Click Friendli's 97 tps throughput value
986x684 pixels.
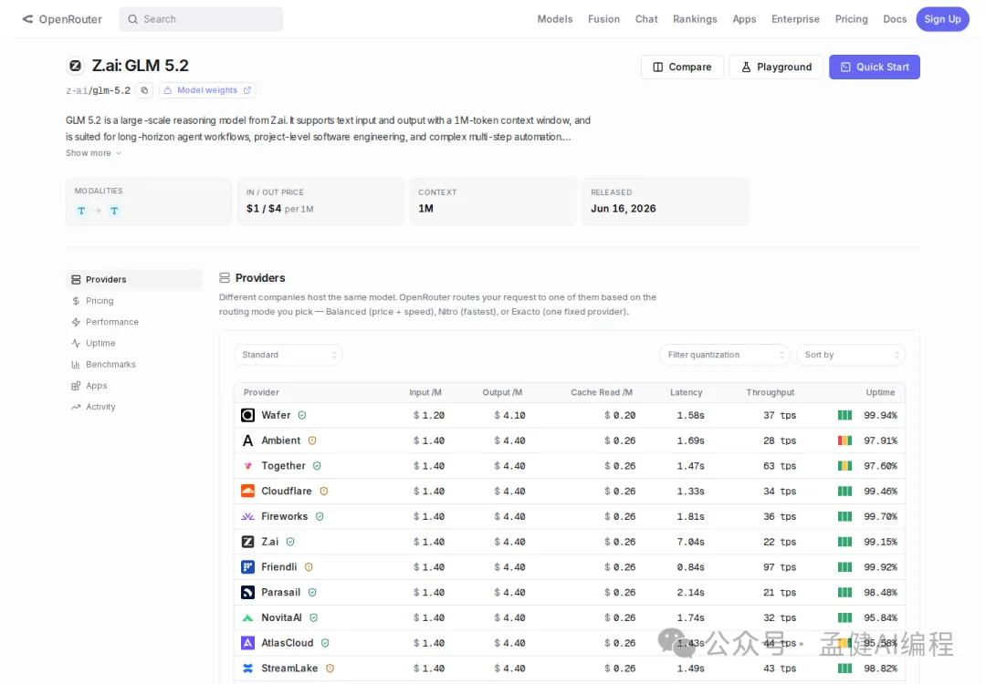click(x=780, y=567)
